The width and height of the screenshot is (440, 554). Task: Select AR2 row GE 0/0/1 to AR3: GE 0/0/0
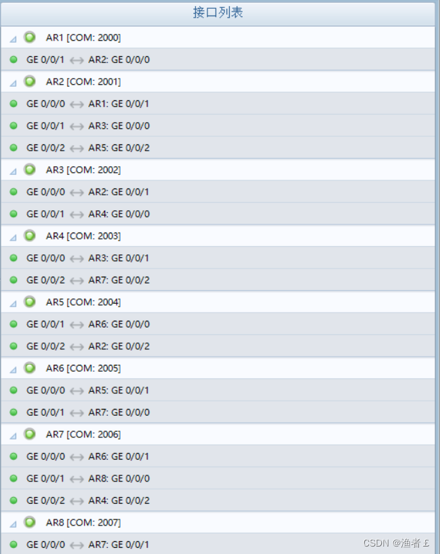[x=218, y=125]
